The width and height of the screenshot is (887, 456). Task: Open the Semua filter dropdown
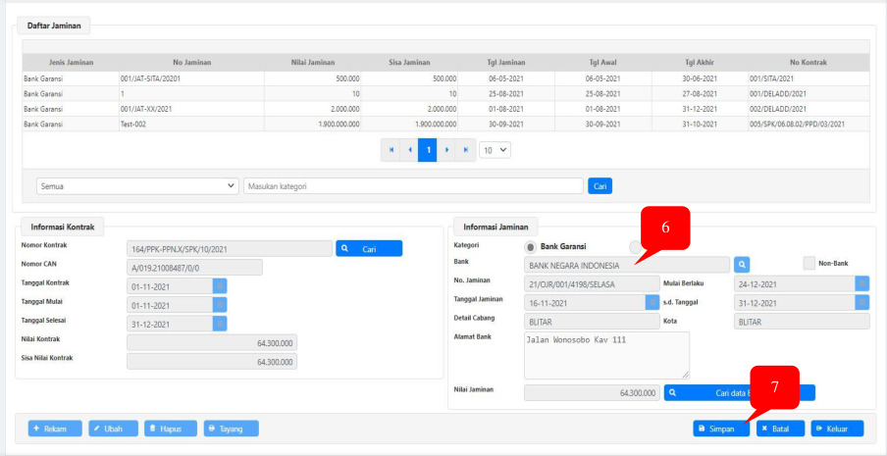(x=137, y=185)
